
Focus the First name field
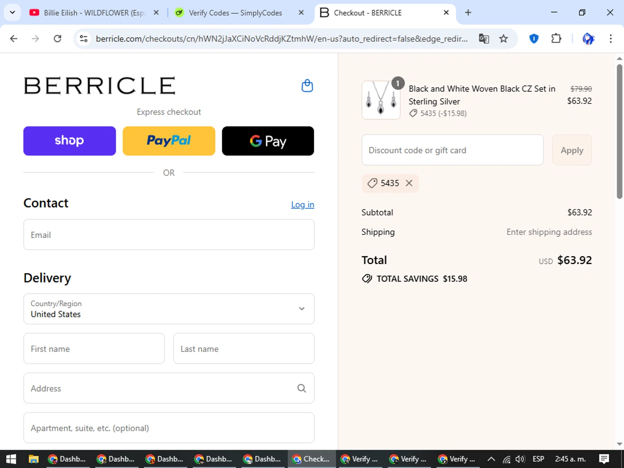[x=94, y=349]
